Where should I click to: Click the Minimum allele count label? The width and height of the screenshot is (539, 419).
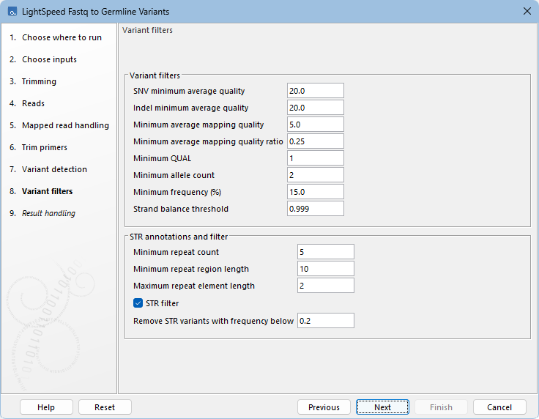[x=174, y=175]
